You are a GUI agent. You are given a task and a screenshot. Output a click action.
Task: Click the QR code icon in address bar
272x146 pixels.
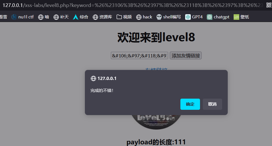[x=269, y=5]
